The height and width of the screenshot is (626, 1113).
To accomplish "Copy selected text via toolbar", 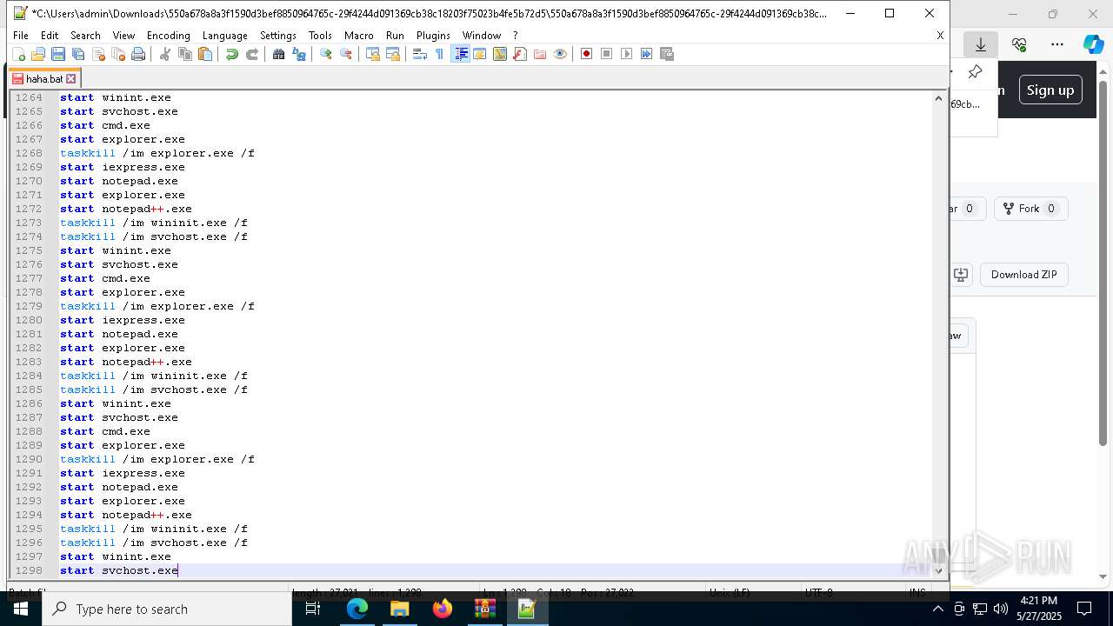I will [184, 54].
